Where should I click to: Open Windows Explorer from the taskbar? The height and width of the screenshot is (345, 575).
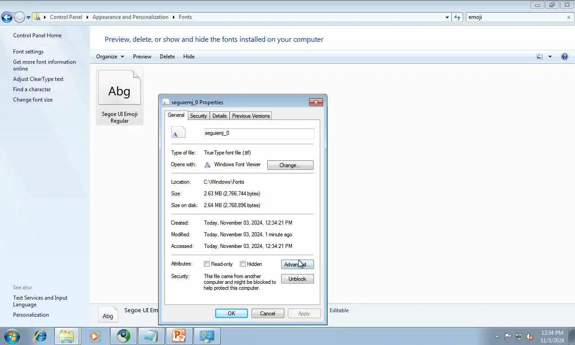pyautogui.click(x=66, y=336)
